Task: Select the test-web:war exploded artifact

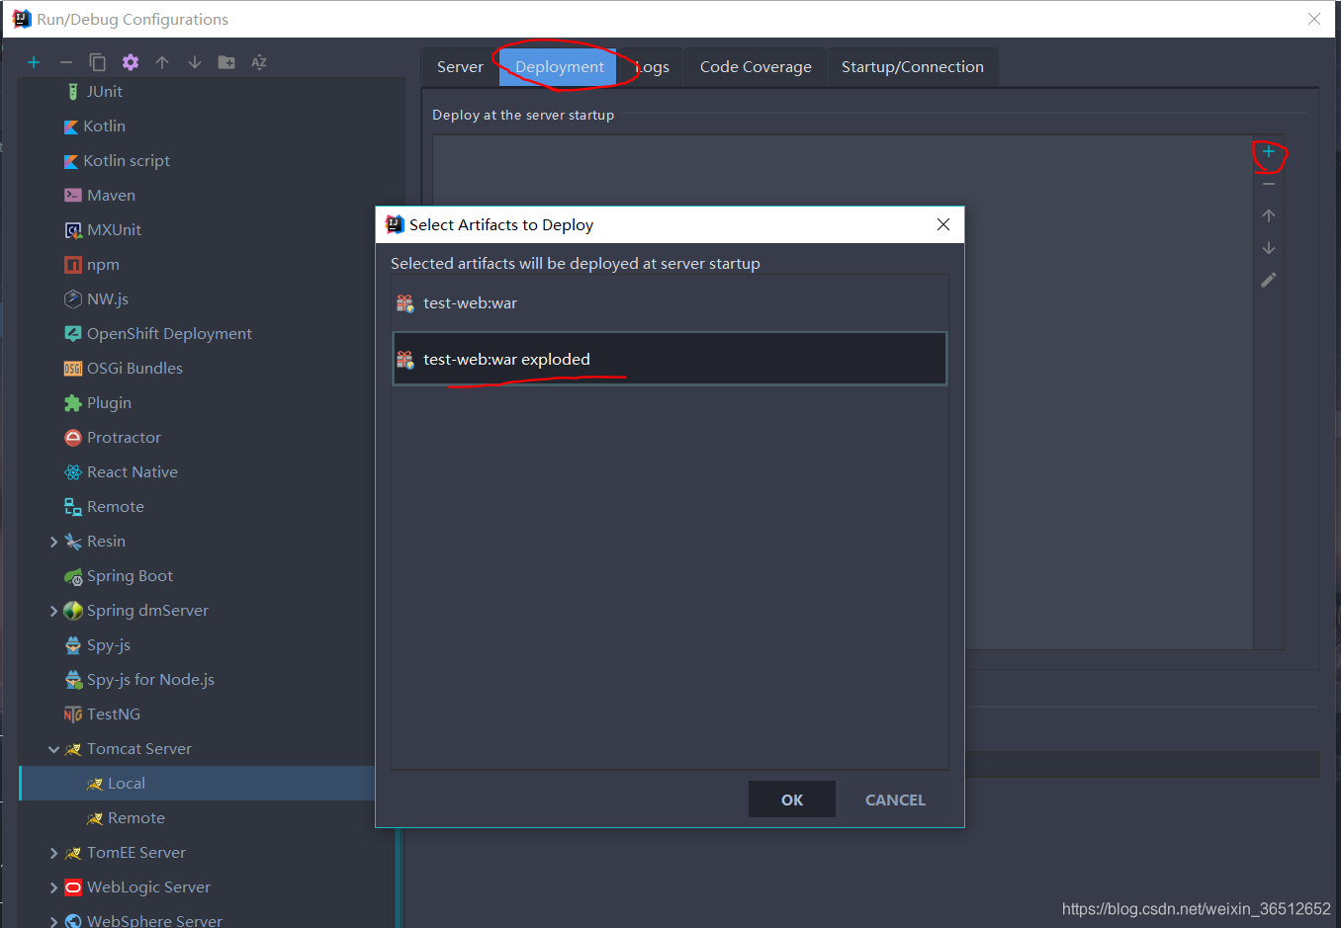Action: coord(670,359)
